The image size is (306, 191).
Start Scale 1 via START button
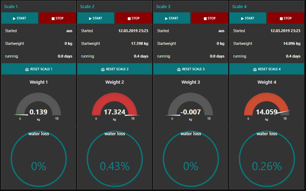point(20,18)
